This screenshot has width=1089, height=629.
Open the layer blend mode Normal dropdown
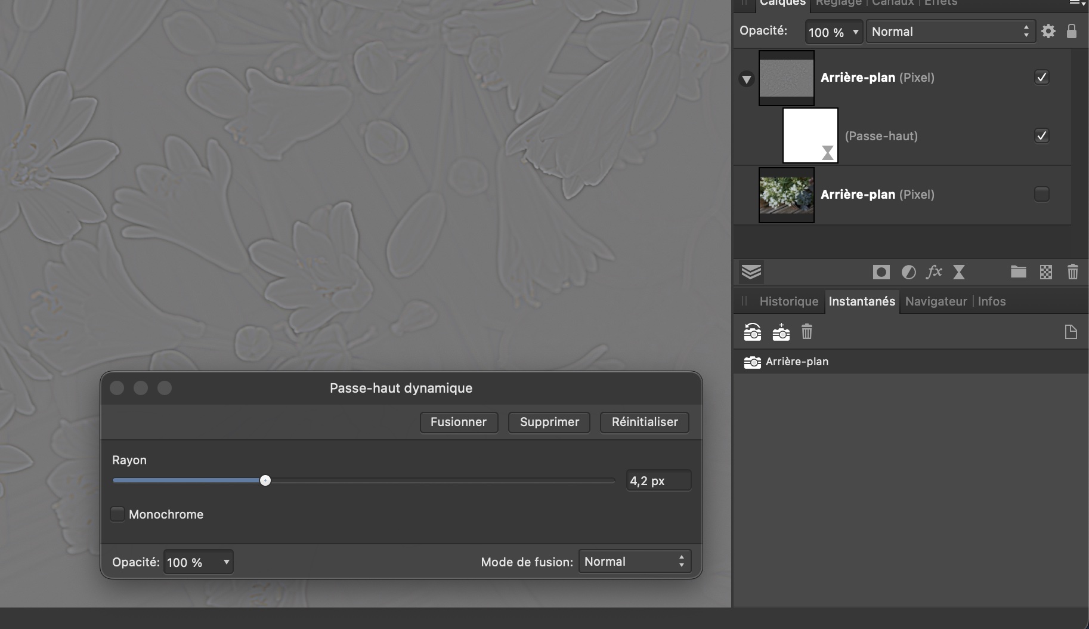951,32
